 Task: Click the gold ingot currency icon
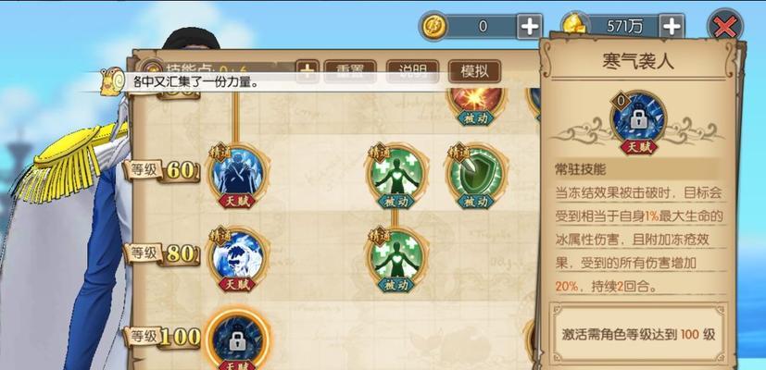coord(573,25)
